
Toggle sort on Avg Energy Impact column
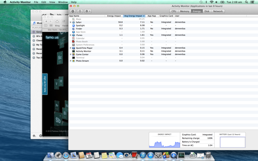pos(134,16)
